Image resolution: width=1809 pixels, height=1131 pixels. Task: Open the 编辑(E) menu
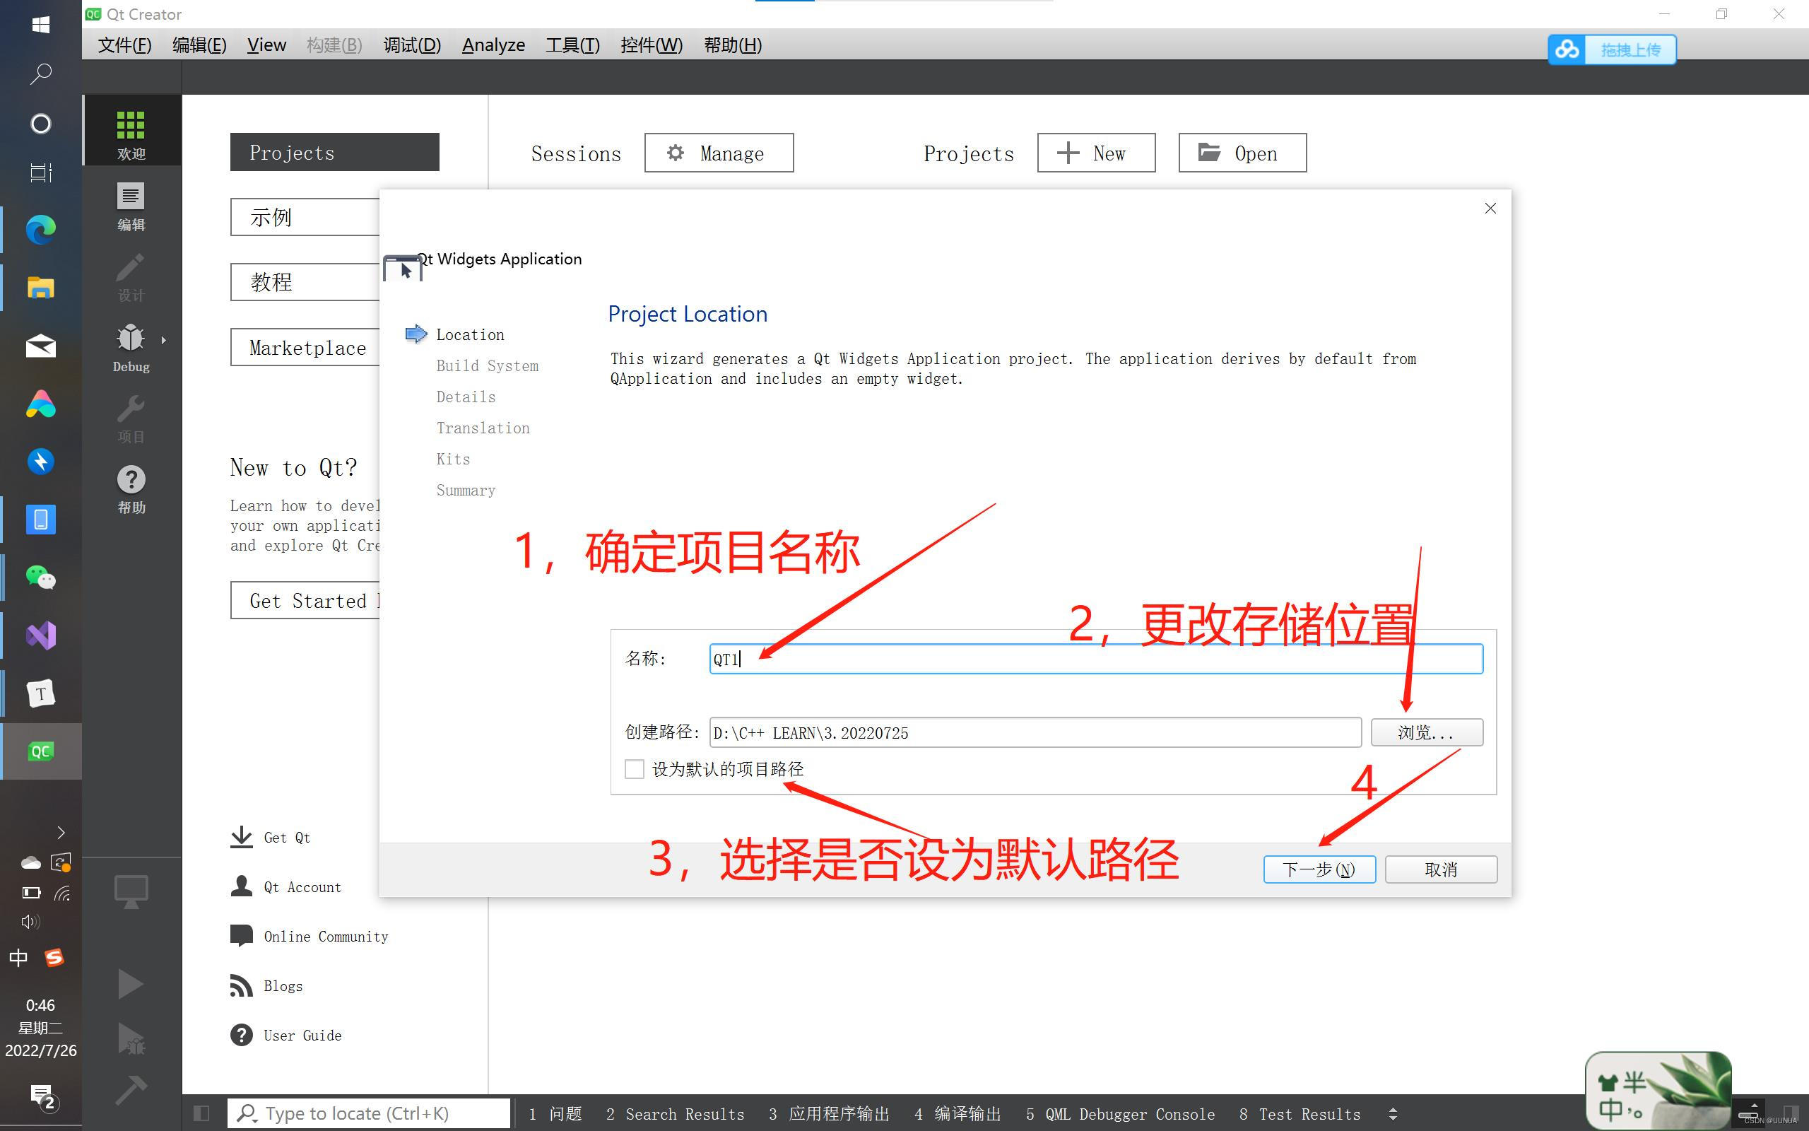pyautogui.click(x=199, y=45)
